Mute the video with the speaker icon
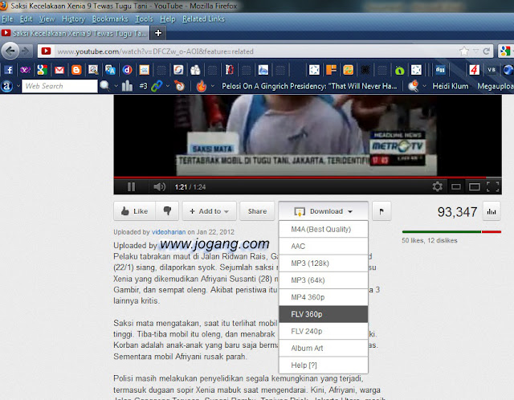 coord(159,187)
